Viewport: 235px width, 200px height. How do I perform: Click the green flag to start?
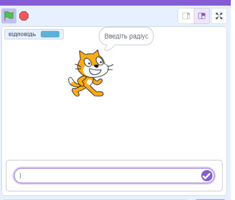(x=9, y=16)
